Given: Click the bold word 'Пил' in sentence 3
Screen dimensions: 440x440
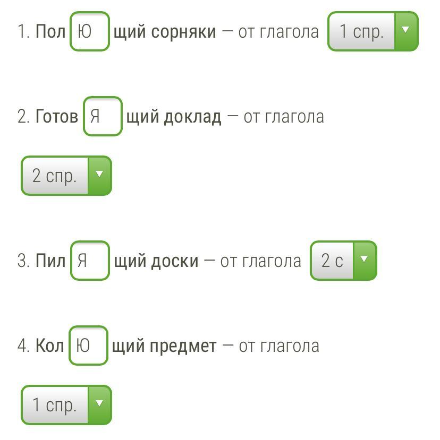Looking at the screenshot, I should pos(50,261).
